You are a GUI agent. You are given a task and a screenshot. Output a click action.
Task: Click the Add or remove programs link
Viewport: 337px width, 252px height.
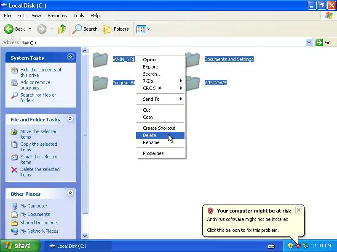click(x=35, y=85)
